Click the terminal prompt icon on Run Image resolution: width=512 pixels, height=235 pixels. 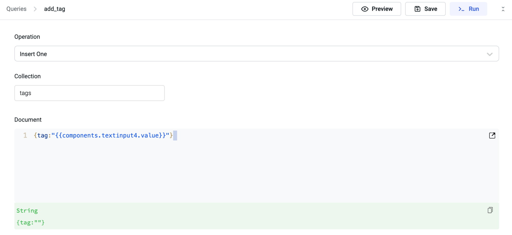(461, 9)
